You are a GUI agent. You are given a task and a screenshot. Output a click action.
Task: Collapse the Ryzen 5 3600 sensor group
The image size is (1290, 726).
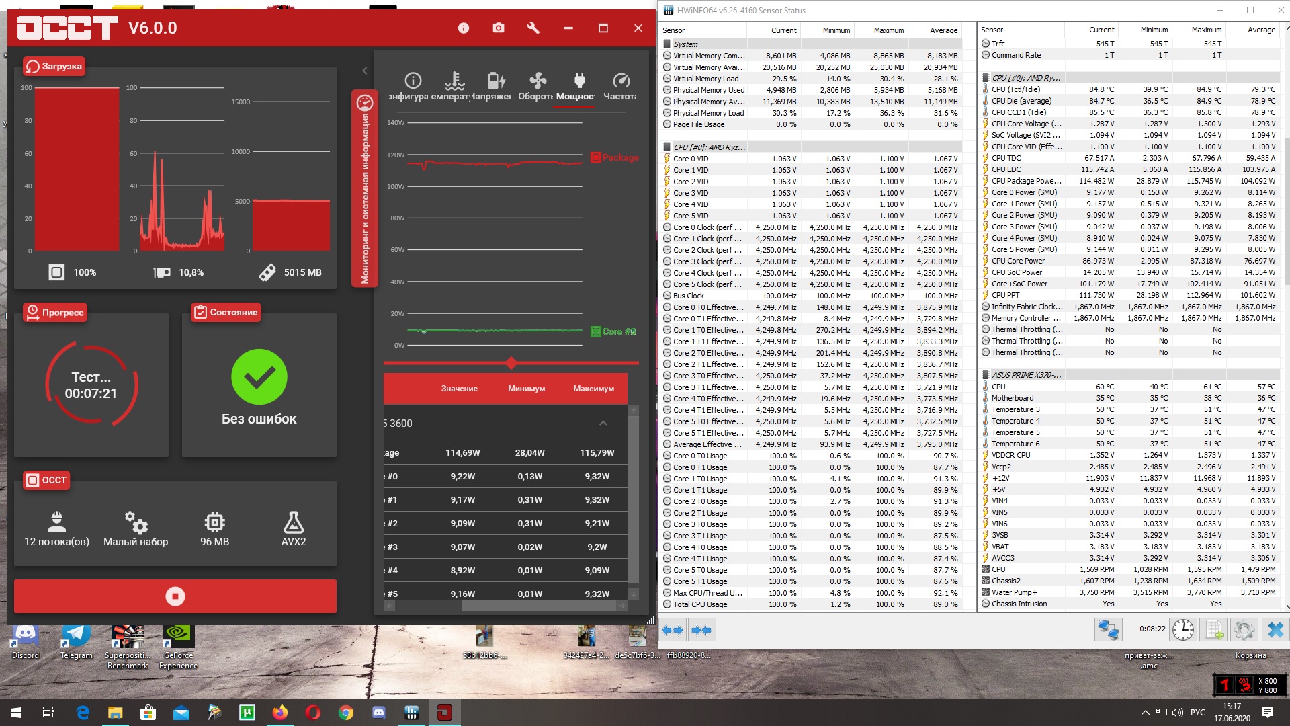click(x=603, y=423)
